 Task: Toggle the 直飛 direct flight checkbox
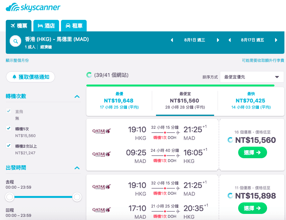click(9, 111)
